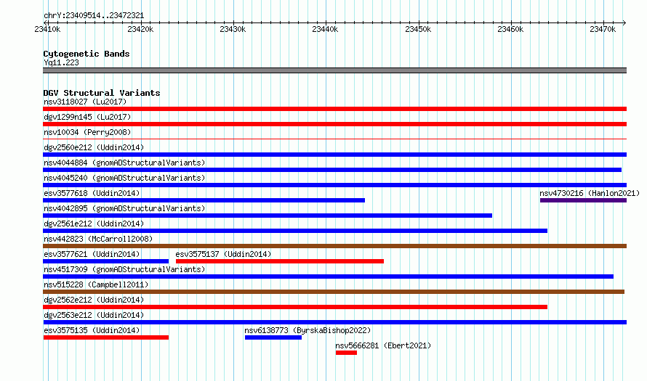Screen dimensions: 647x381
Task: Click the brown nsv442823 (McCarroll2008) bar
Action: point(334,246)
